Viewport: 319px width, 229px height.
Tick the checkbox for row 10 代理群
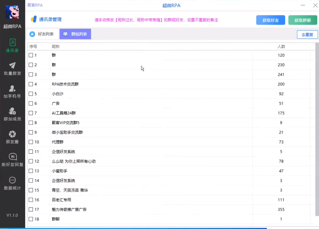point(31,142)
